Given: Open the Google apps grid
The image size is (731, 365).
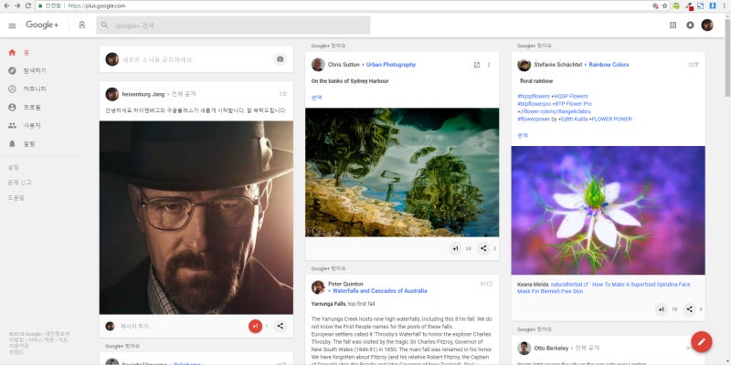Looking at the screenshot, I should (673, 26).
